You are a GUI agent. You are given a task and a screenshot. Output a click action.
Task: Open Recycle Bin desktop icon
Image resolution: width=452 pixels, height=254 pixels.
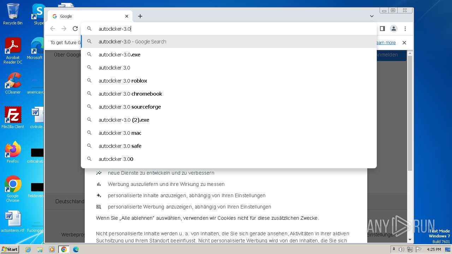point(13,14)
